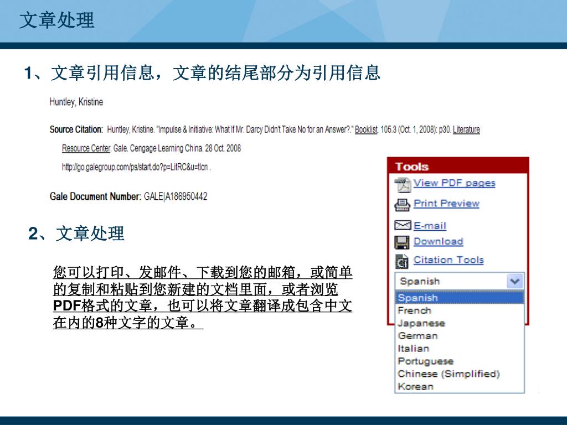Click the printer icon beside Print Preview
The width and height of the screenshot is (567, 425).
click(402, 205)
